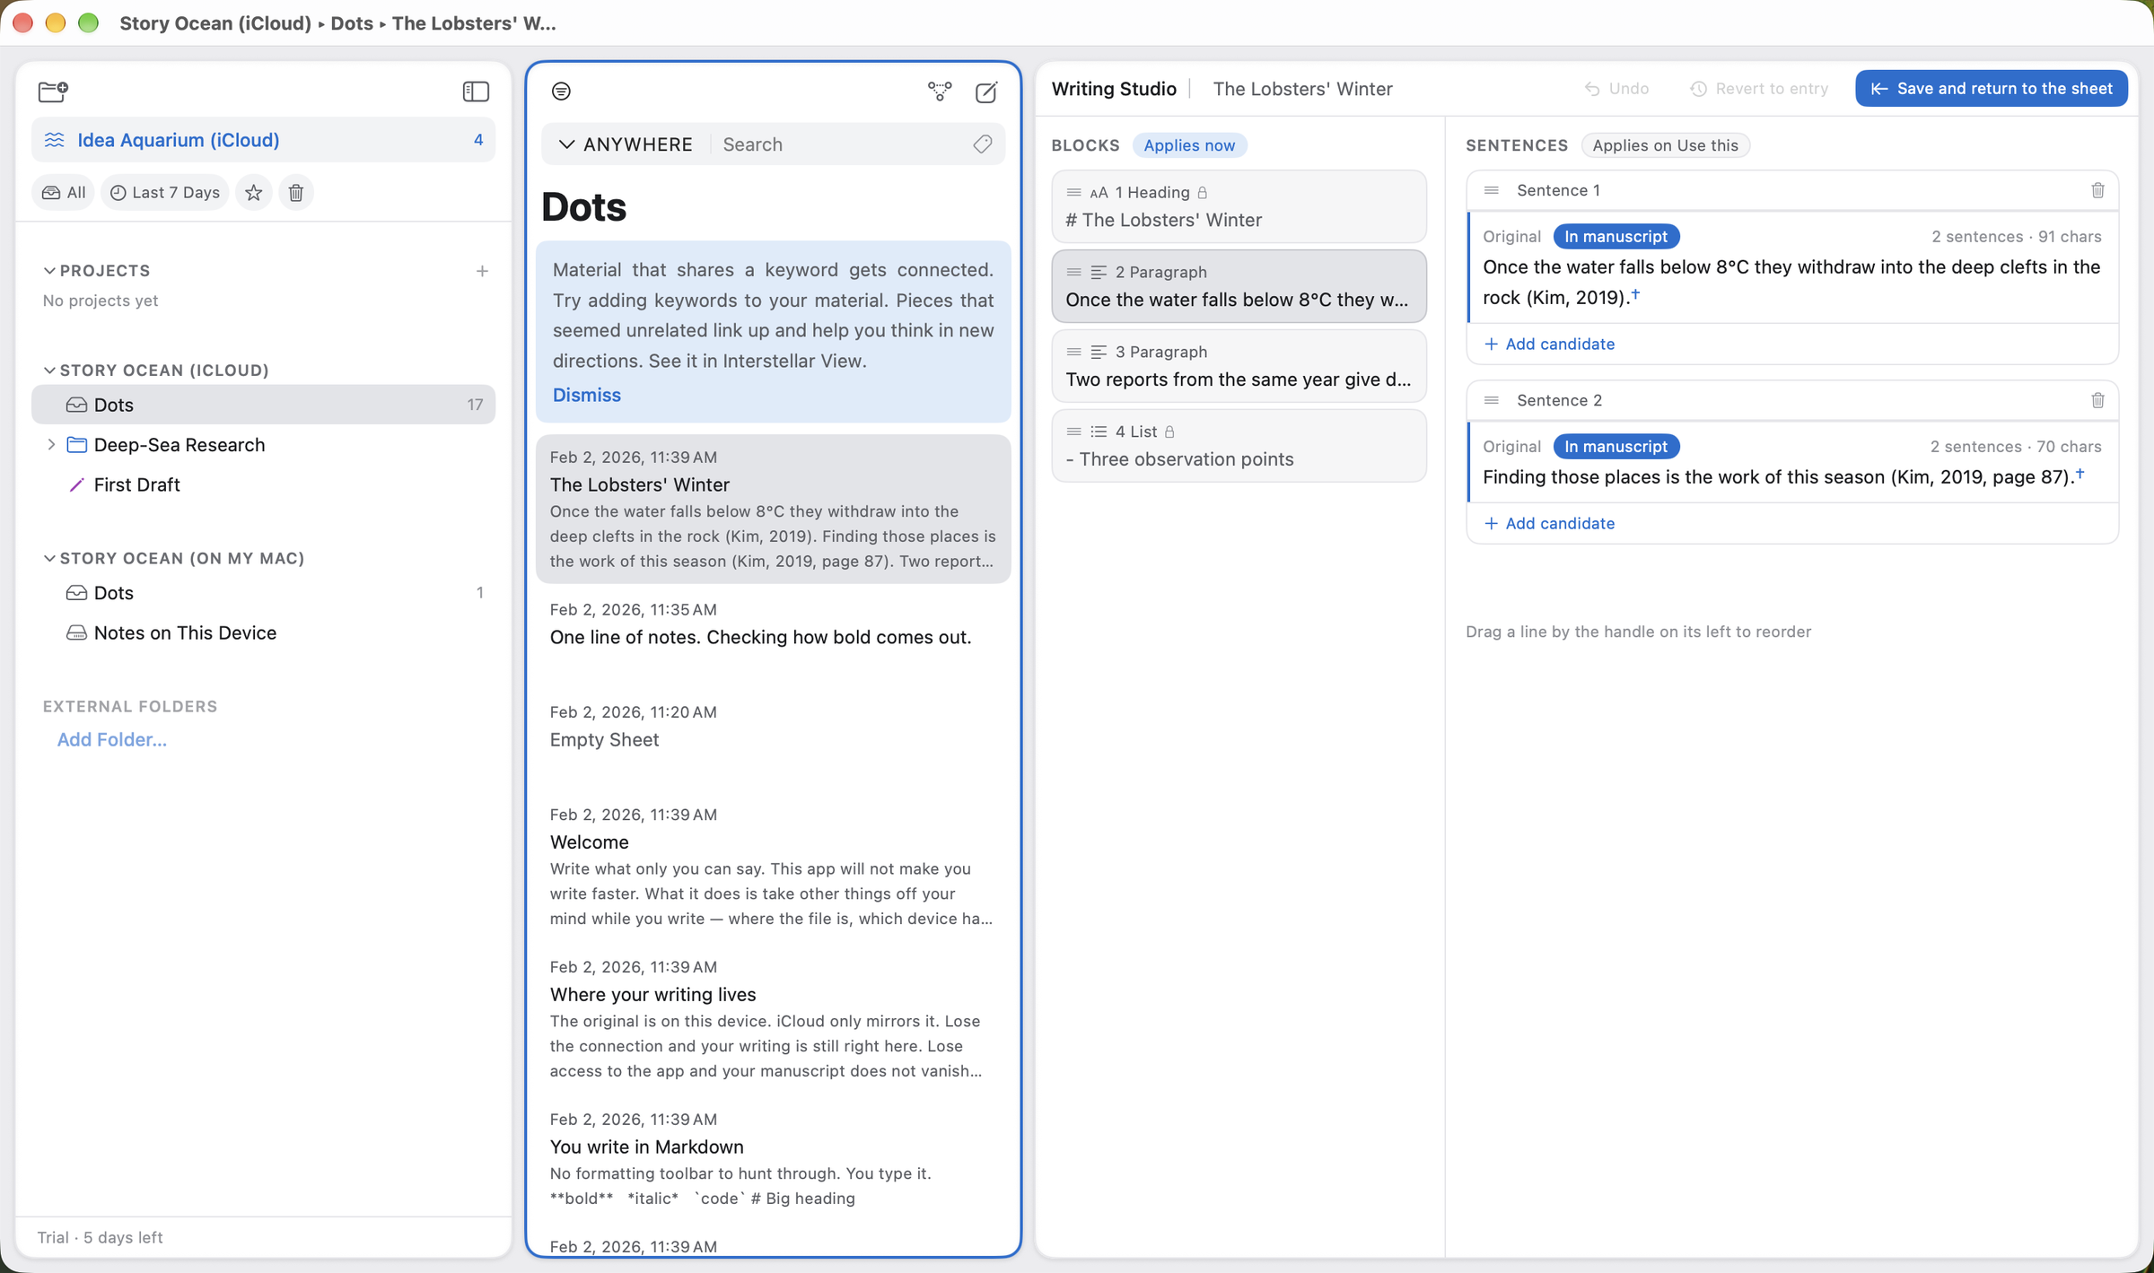The width and height of the screenshot is (2154, 1273).
Task: Grab the drag handle of Sentence 1
Action: coord(1492,190)
